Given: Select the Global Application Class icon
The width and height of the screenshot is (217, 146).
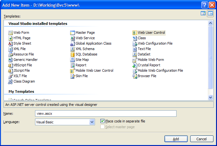Looking at the screenshot, I should click(72, 44).
